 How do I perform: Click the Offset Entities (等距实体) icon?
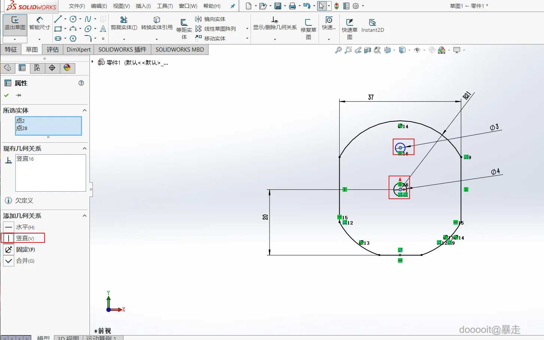coord(184,23)
